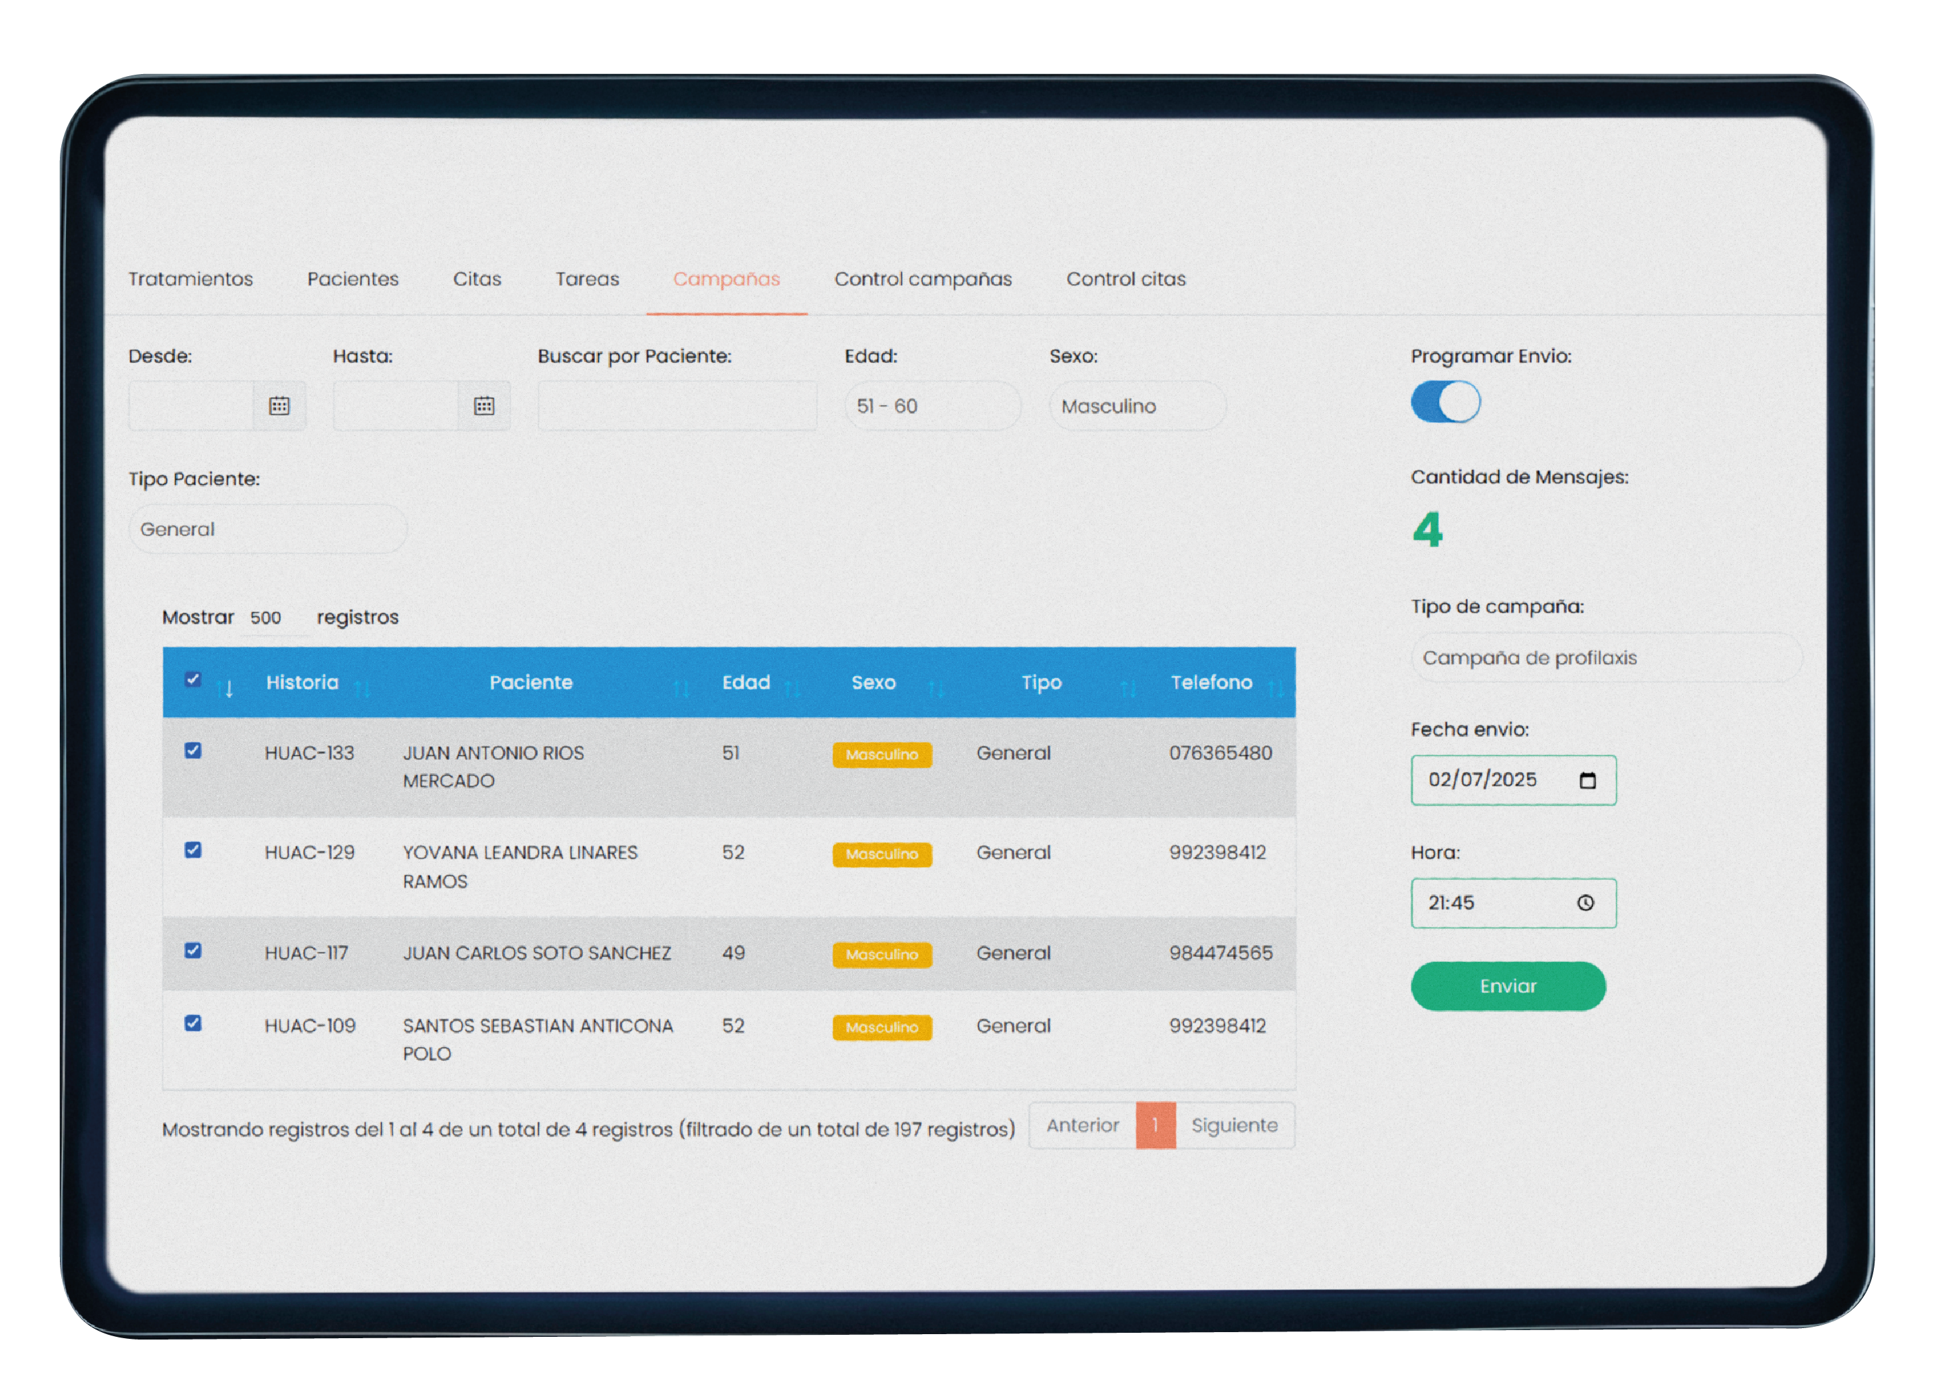The height and width of the screenshot is (1388, 1958).
Task: Open the Desde date calendar icon
Action: pos(279,406)
